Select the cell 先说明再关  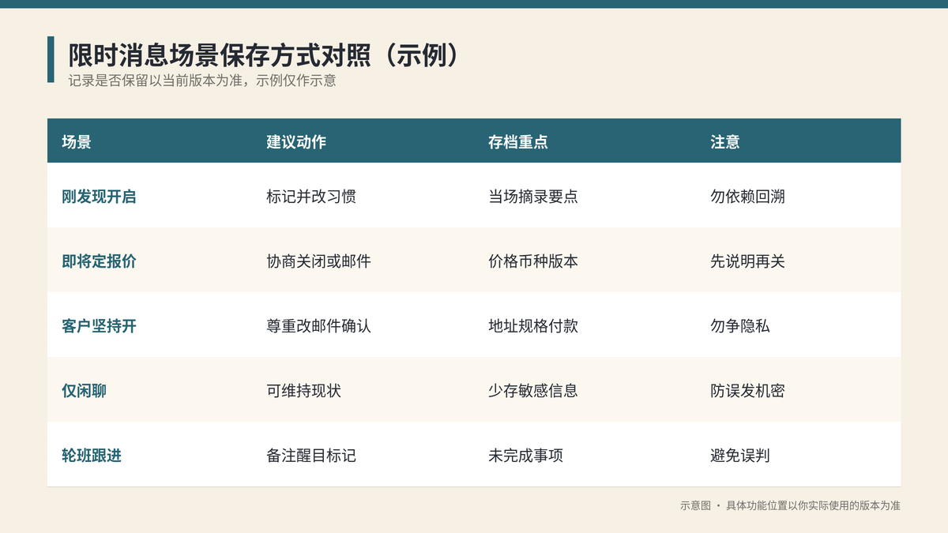tap(747, 261)
